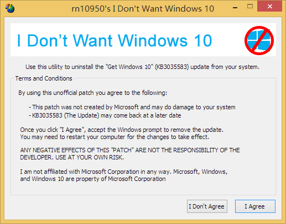Image resolution: width=286 pixels, height=224 pixels.
Task: Click the crossed-out Windows logo icon
Action: coord(259,40)
